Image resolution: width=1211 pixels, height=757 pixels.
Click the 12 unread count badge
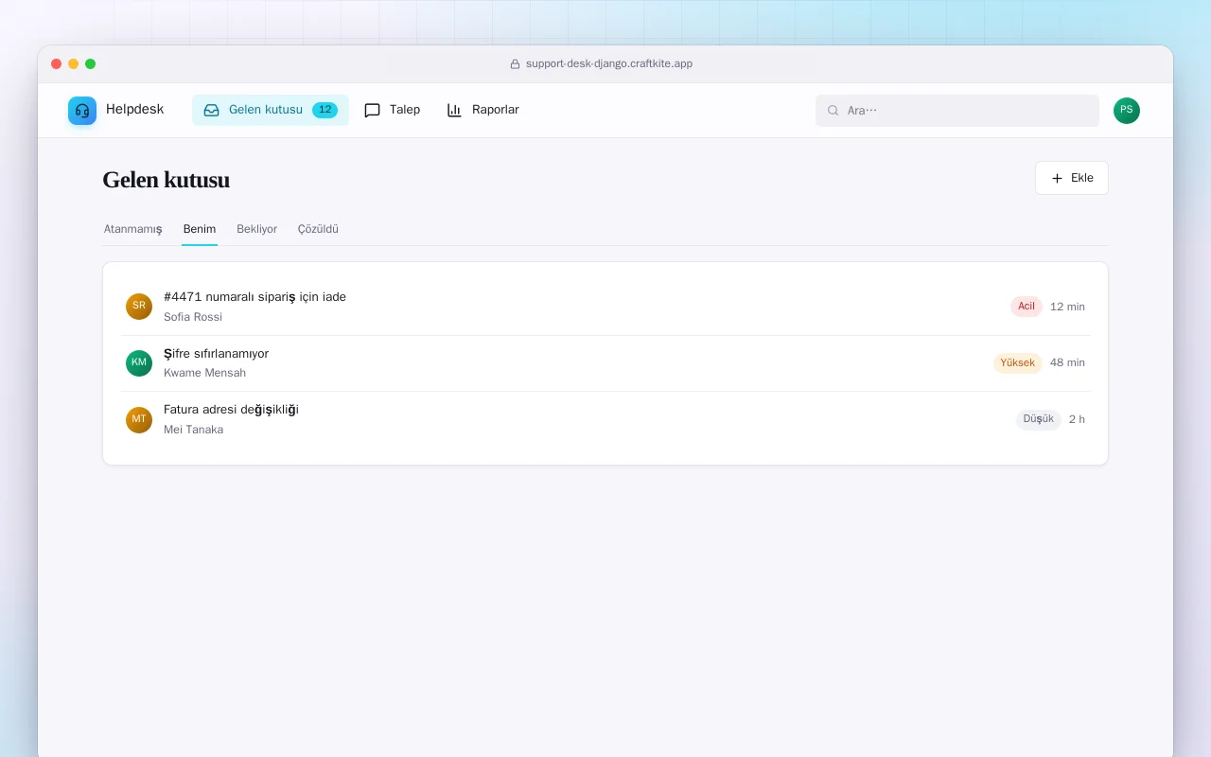[325, 110]
